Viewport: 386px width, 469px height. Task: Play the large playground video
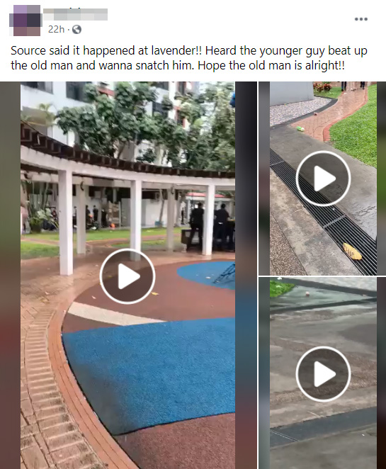pos(127,276)
